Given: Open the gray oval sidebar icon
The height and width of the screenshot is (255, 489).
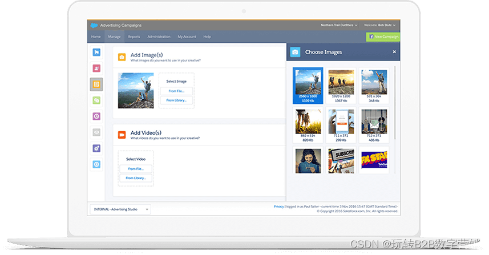Looking at the screenshot, I should 96,132.
